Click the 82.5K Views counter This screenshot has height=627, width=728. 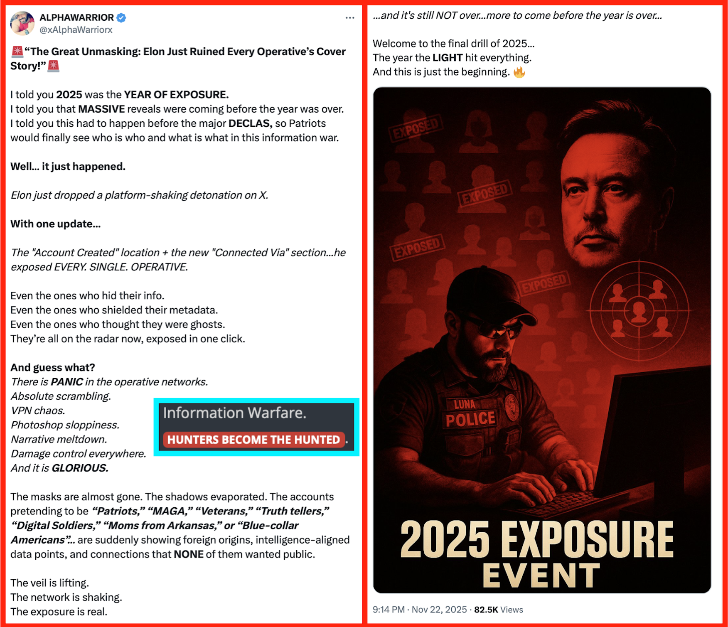pyautogui.click(x=499, y=610)
